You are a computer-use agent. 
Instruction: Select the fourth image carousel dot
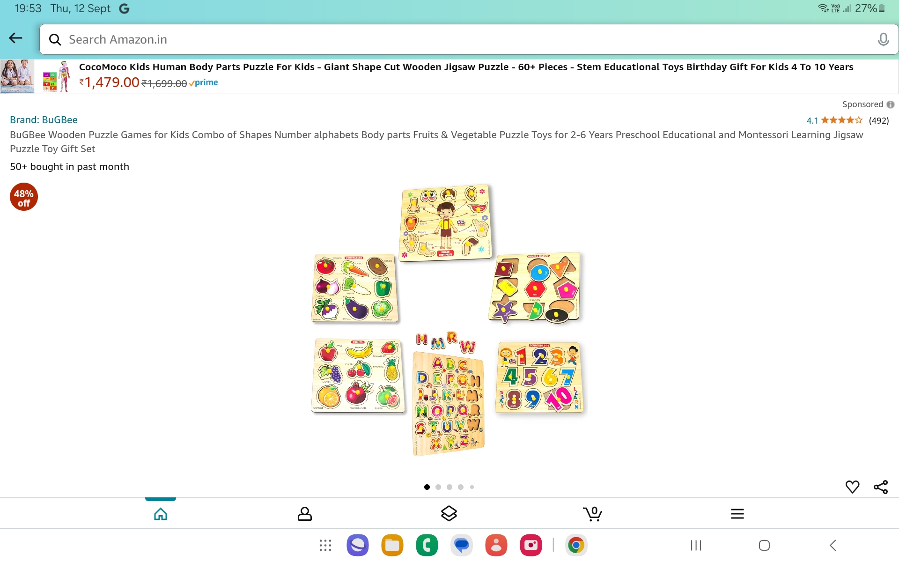click(x=461, y=487)
